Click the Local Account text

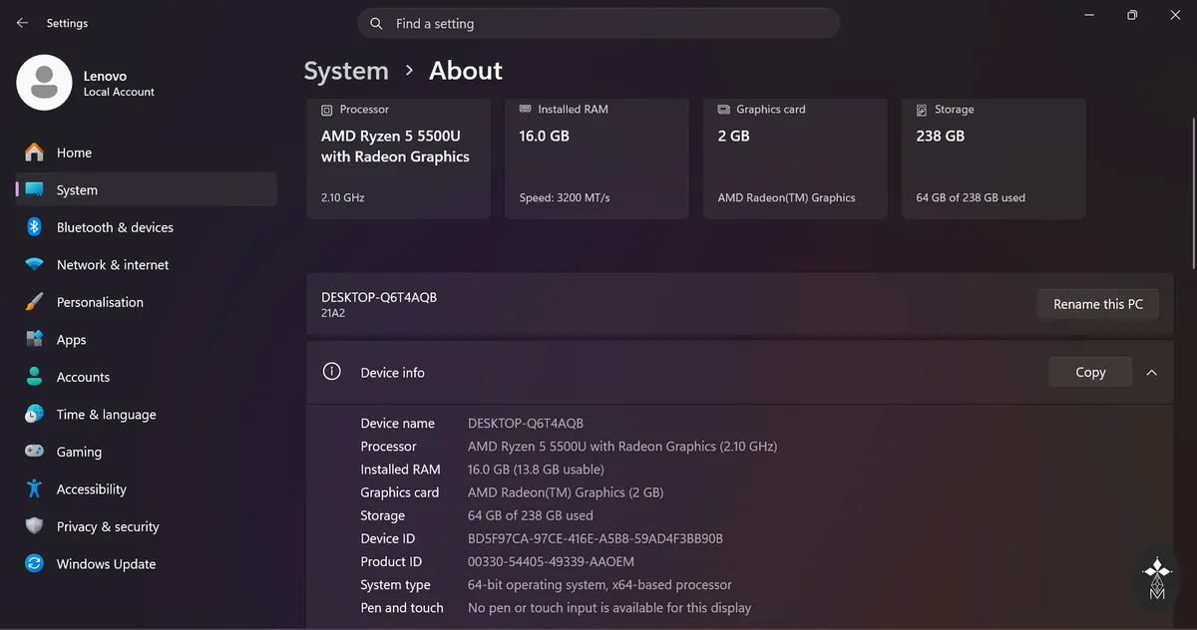pos(119,92)
